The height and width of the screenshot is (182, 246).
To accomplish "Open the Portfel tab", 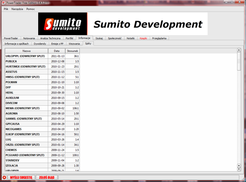I will click(69, 38).
